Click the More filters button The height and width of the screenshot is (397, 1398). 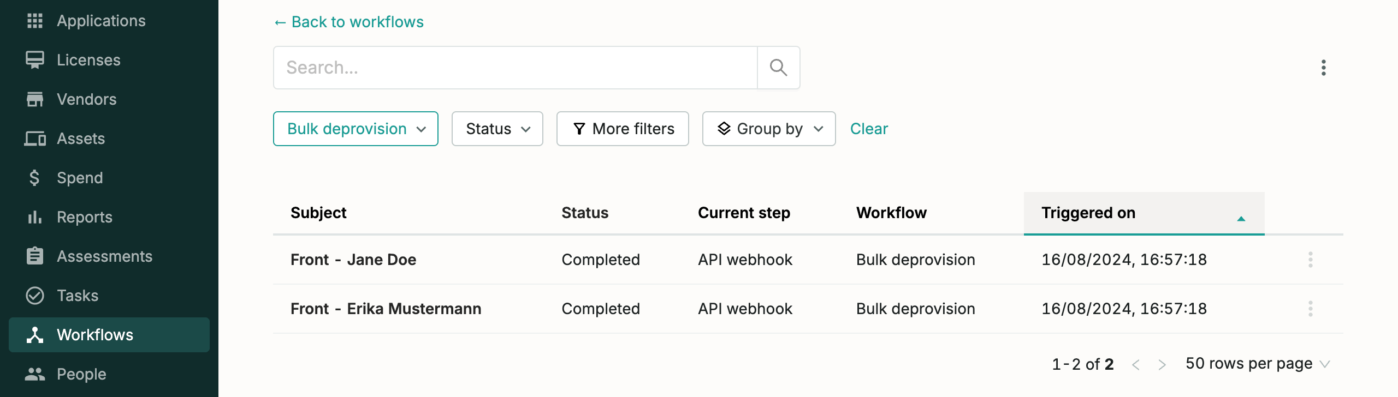623,129
